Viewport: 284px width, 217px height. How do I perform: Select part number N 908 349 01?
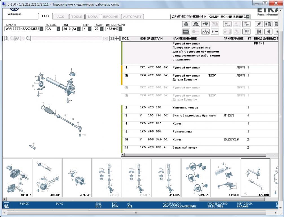[154, 139]
